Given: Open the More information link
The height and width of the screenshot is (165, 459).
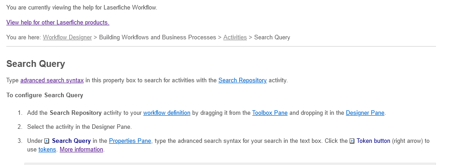Looking at the screenshot, I should click(81, 150).
